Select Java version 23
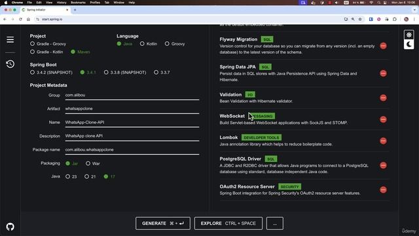The height and width of the screenshot is (236, 419). tap(71, 176)
